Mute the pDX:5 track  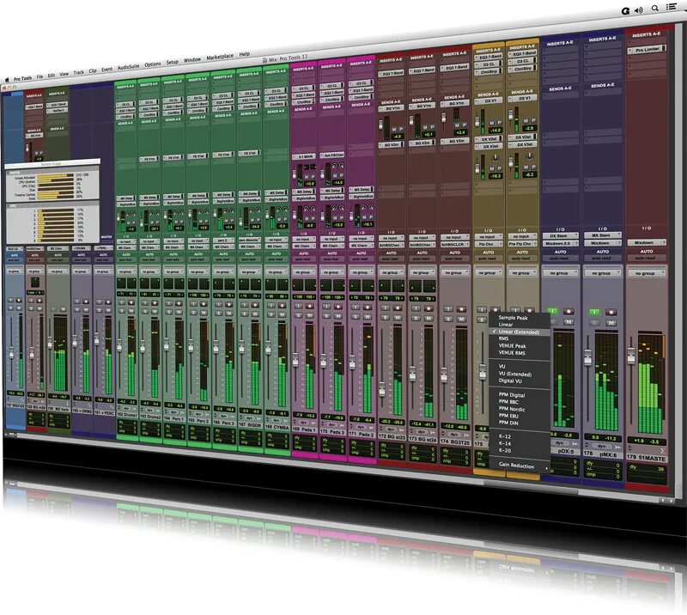568,322
